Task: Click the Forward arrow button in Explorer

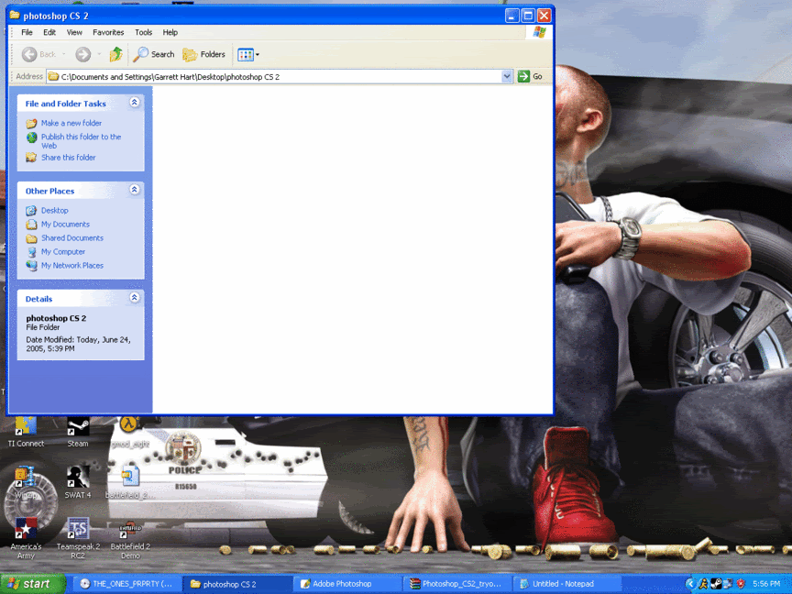Action: (x=82, y=54)
